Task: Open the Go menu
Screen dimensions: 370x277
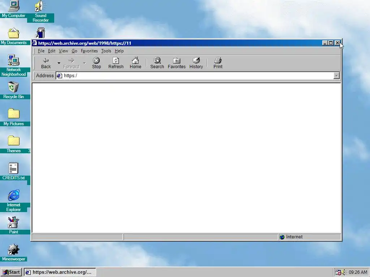Action: point(74,51)
